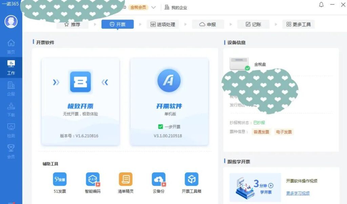The image size is (347, 204).
Task: Click the 设备信息 heading
Action: click(236, 43)
